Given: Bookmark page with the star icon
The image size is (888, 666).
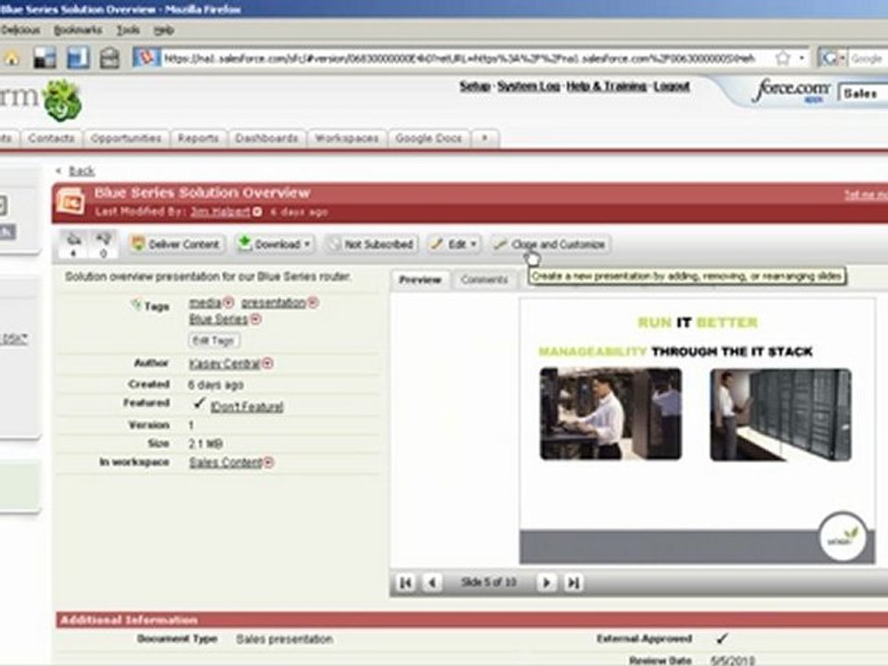Looking at the screenshot, I should pos(783,57).
